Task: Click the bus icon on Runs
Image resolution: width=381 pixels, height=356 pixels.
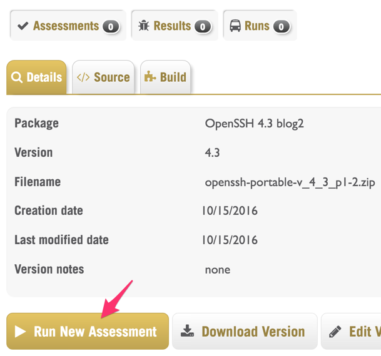Action: (x=235, y=26)
